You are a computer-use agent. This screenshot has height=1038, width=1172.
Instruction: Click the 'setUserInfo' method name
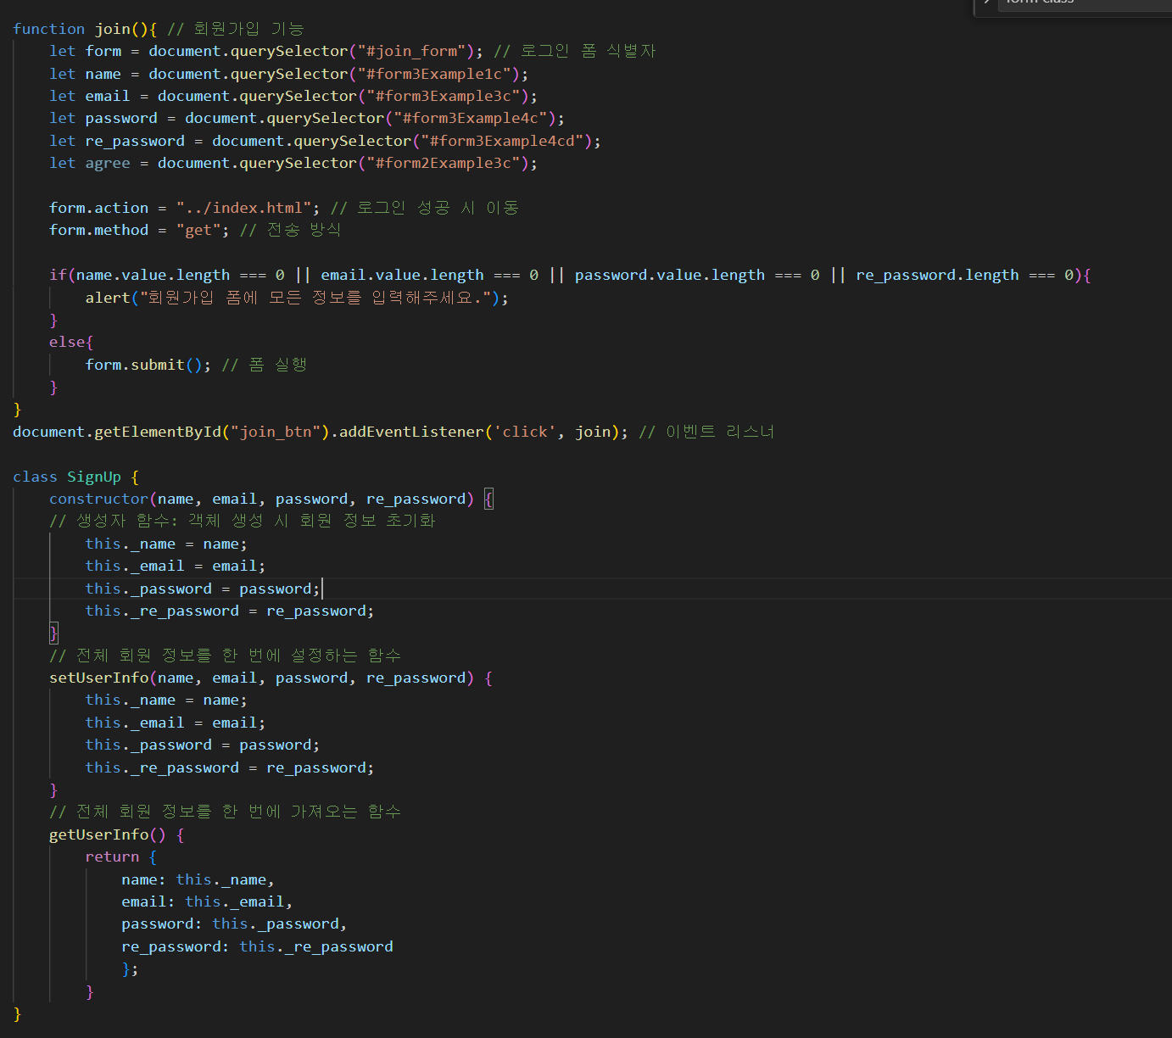click(x=98, y=678)
